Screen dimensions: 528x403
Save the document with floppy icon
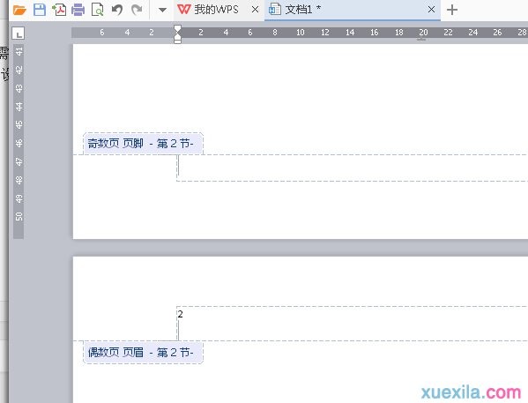(x=40, y=10)
